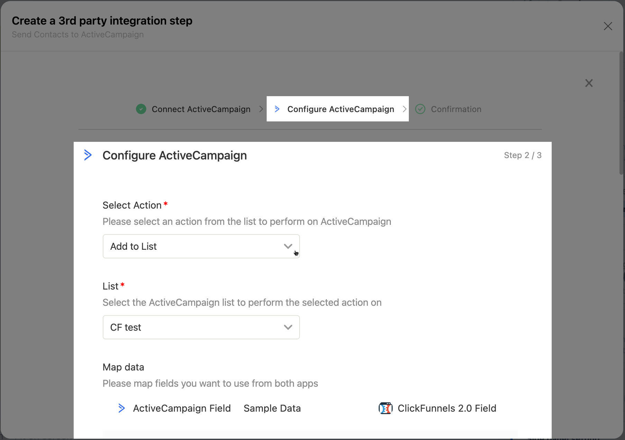Click the List field label

pyautogui.click(x=111, y=286)
